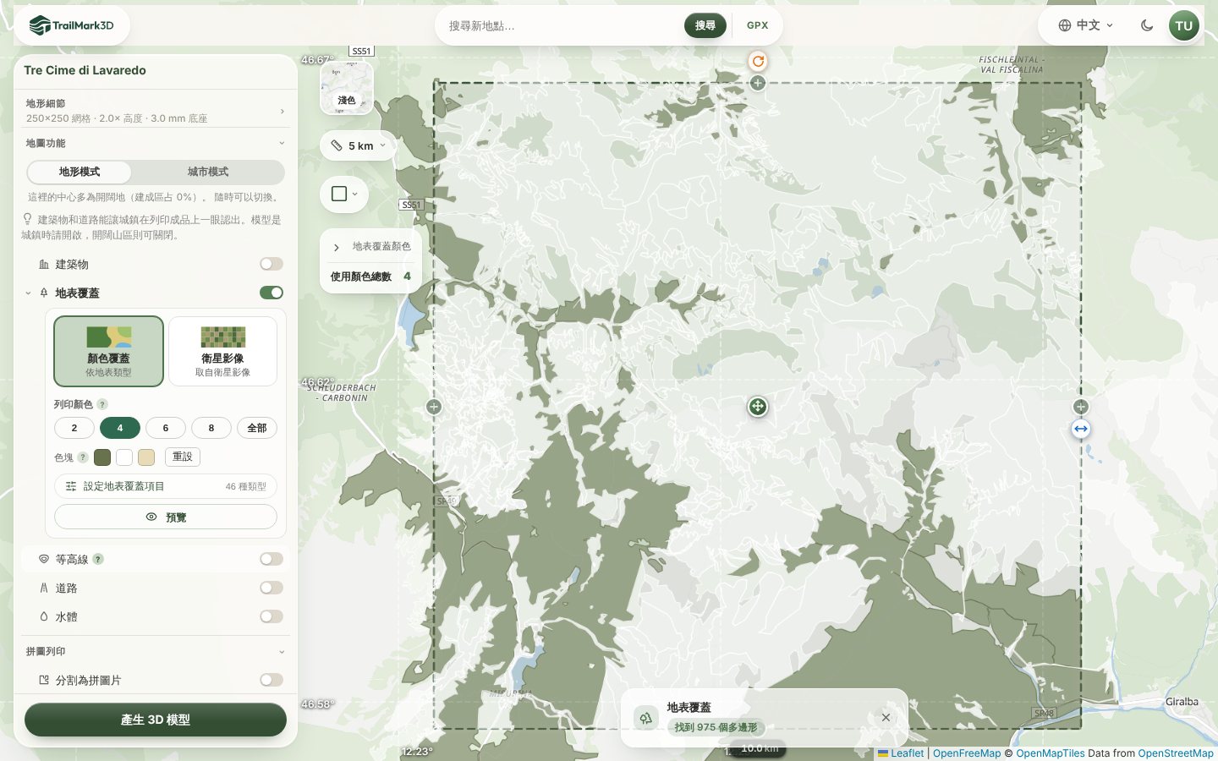The height and width of the screenshot is (761, 1218).
Task: Open the 中文 language dropdown
Action: (1086, 25)
